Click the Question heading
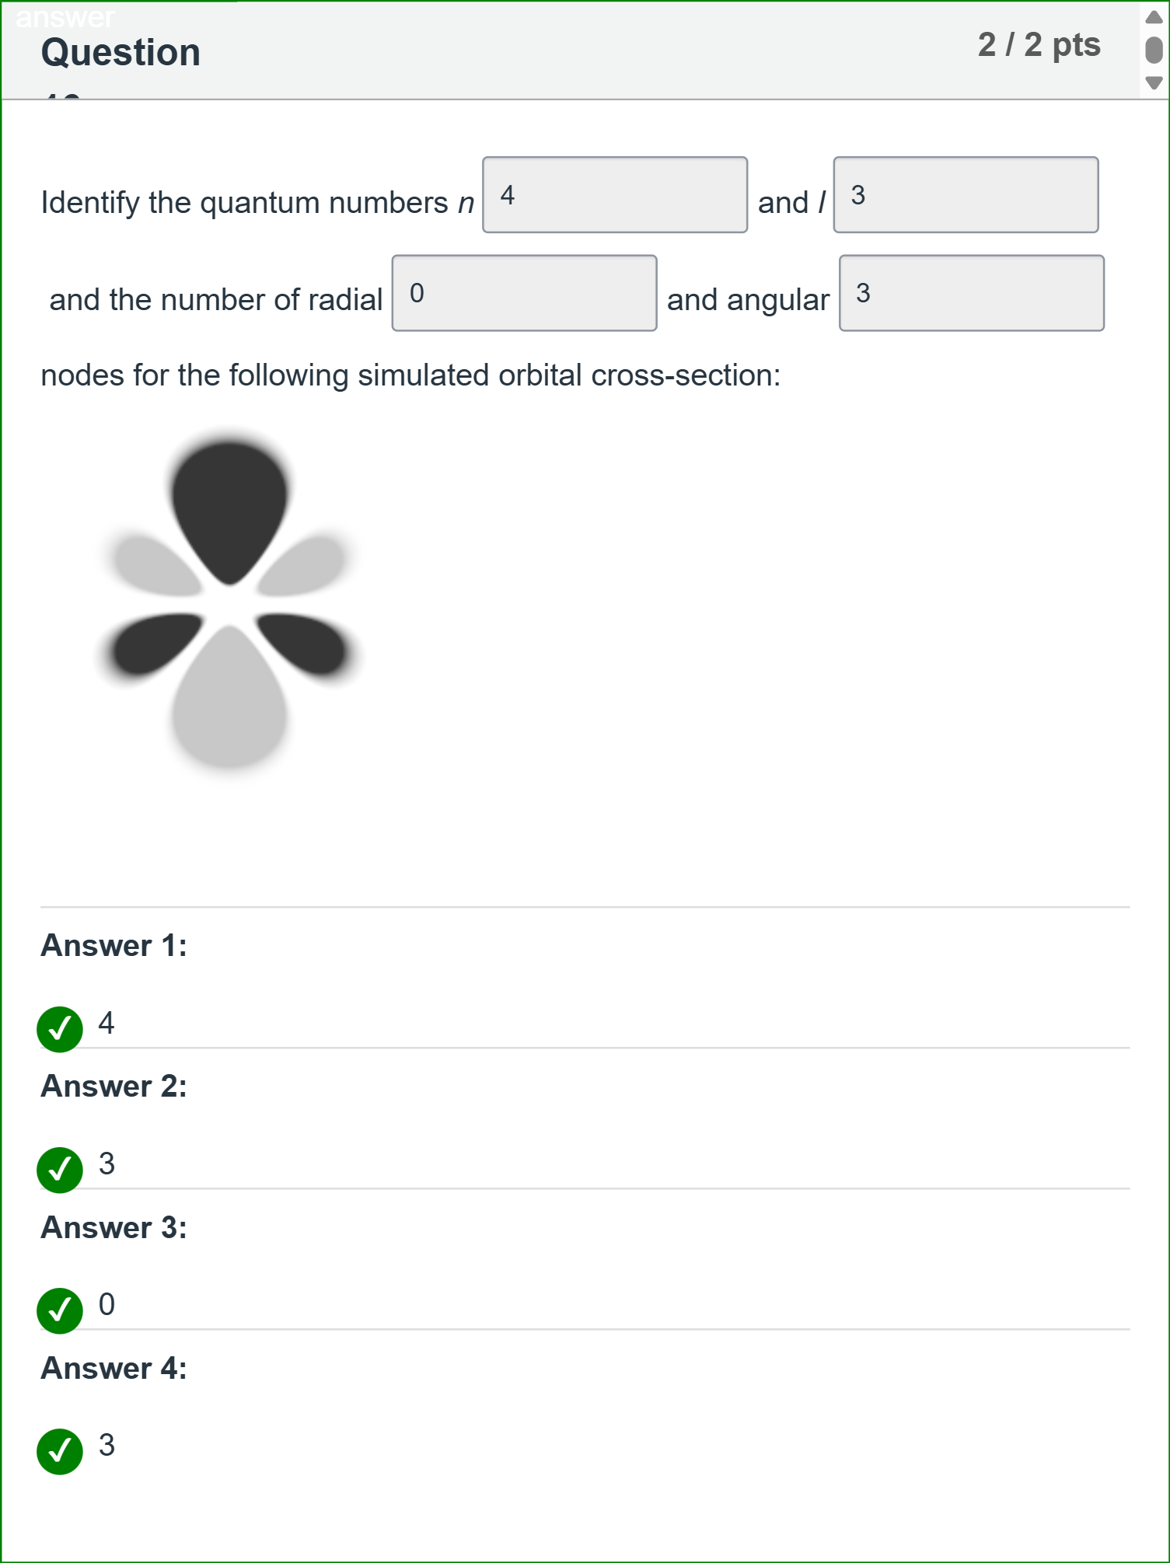Viewport: 1170px width, 1563px height. click(x=120, y=51)
